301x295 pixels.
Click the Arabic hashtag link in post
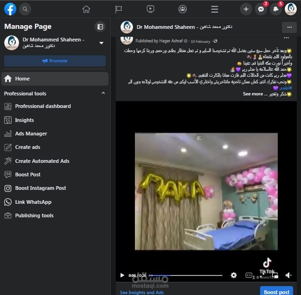click(x=286, y=88)
